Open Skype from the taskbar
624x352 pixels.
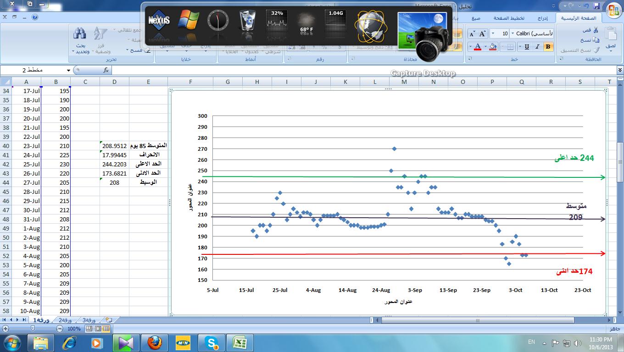[211, 342]
